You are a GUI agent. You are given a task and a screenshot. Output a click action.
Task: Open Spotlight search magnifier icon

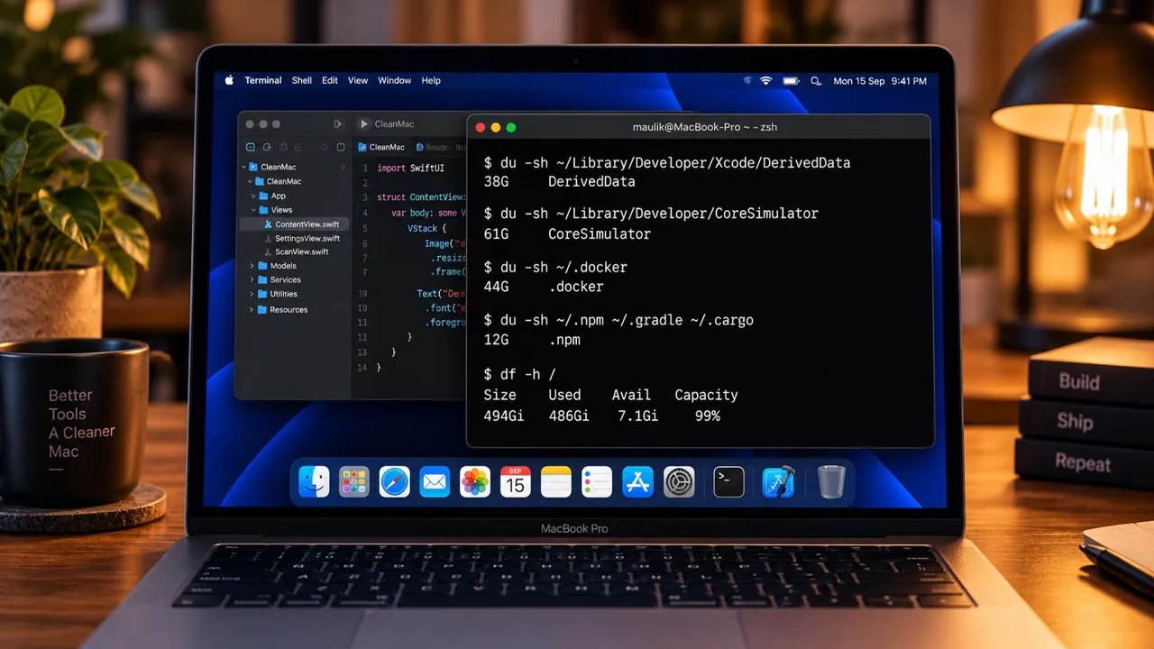(816, 81)
